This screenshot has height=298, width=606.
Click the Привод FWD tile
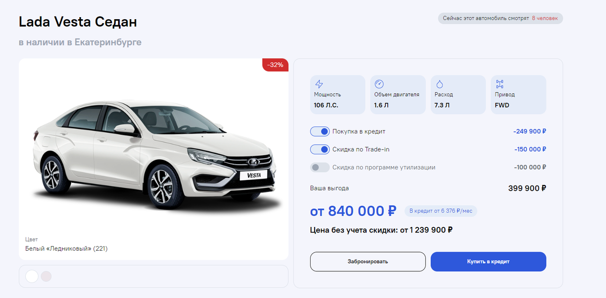click(x=519, y=95)
